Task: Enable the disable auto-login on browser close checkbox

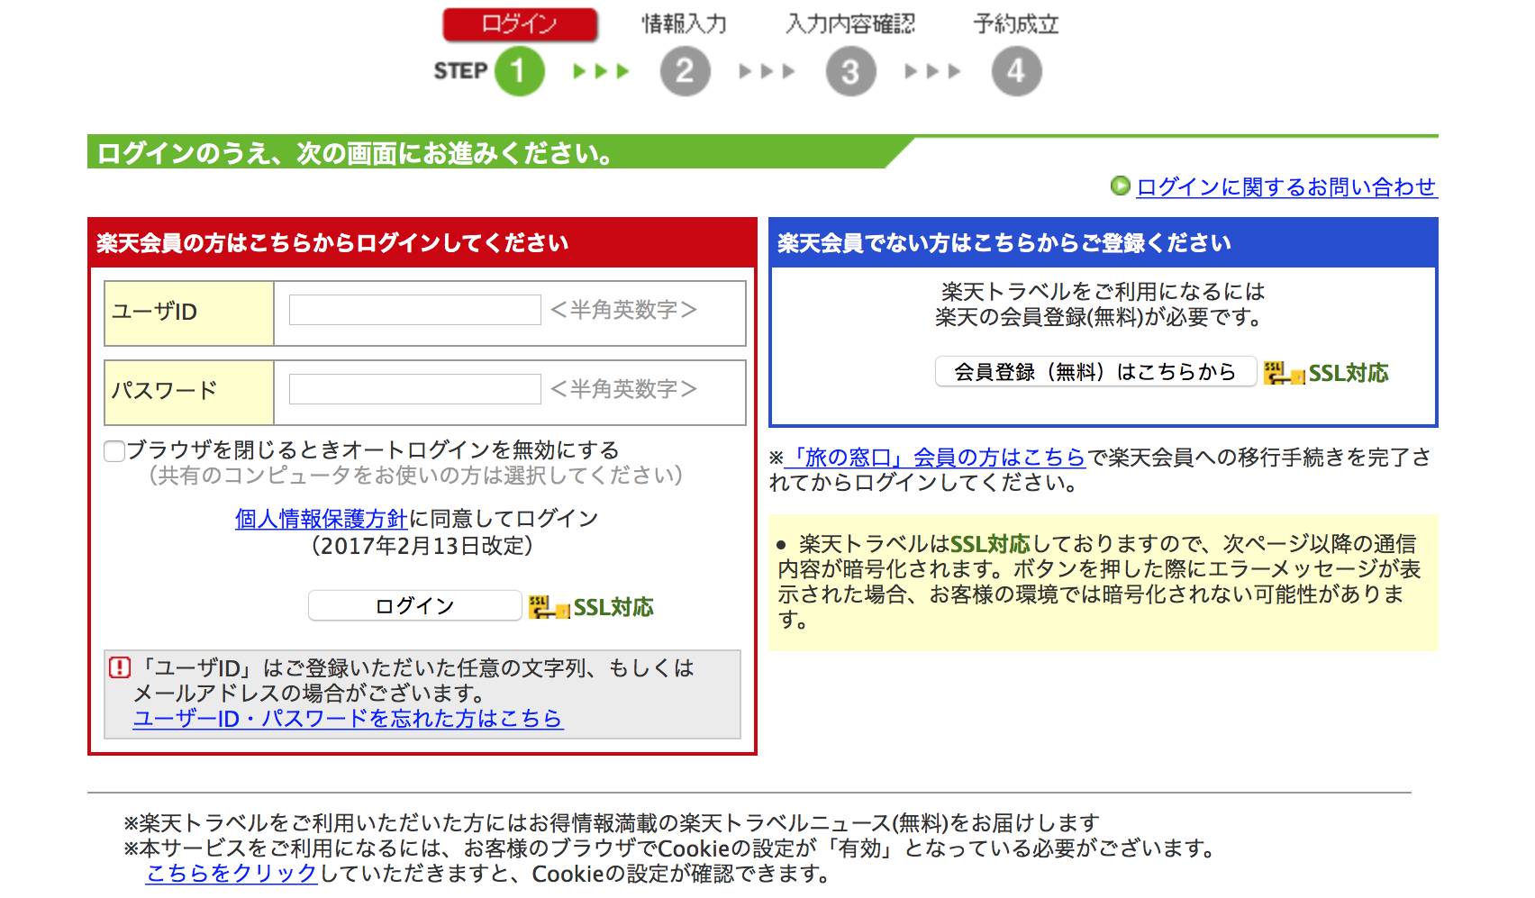Action: click(x=114, y=450)
